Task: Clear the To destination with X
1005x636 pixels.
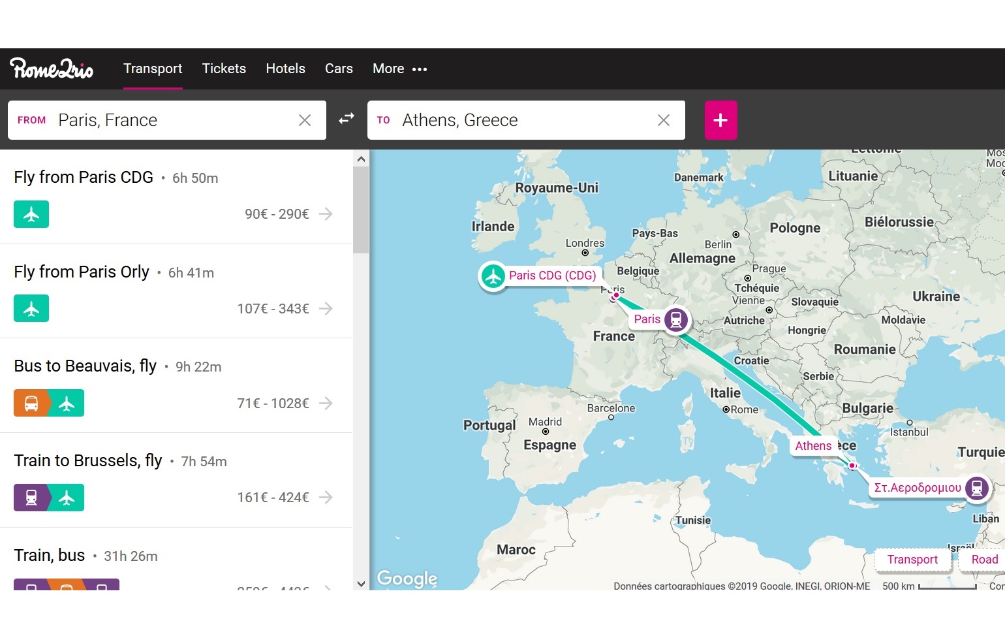Action: (x=664, y=120)
